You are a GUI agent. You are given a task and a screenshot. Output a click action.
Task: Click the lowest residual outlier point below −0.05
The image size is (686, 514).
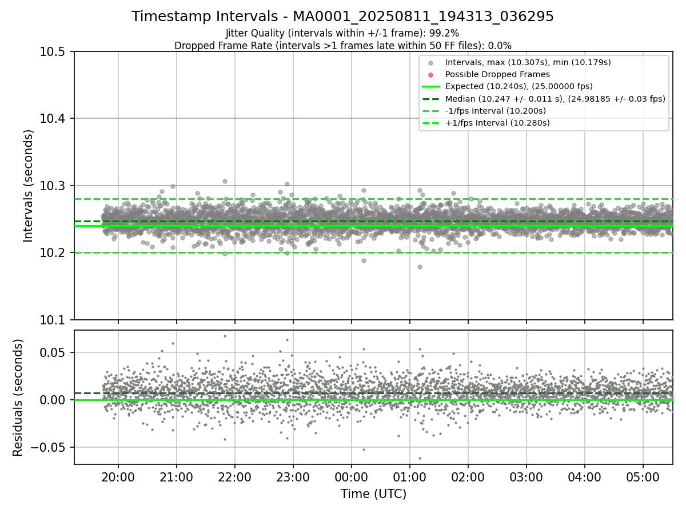(x=420, y=458)
